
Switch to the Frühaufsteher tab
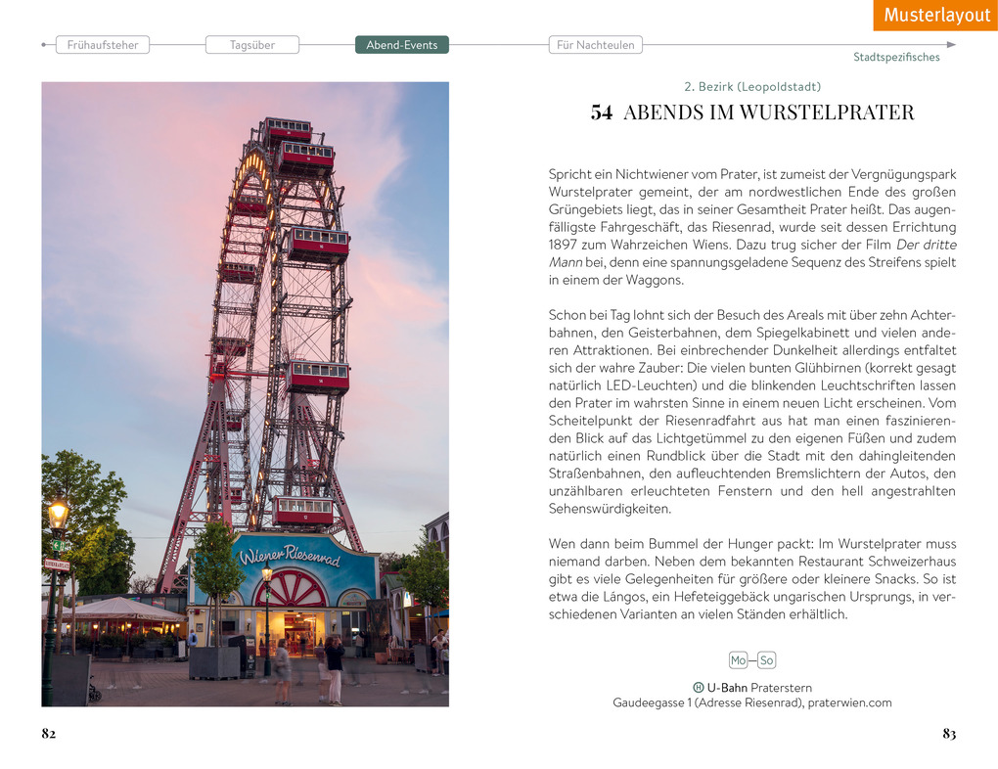point(102,44)
